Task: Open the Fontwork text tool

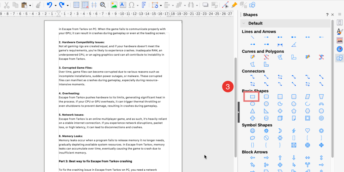Action: pos(144,5)
